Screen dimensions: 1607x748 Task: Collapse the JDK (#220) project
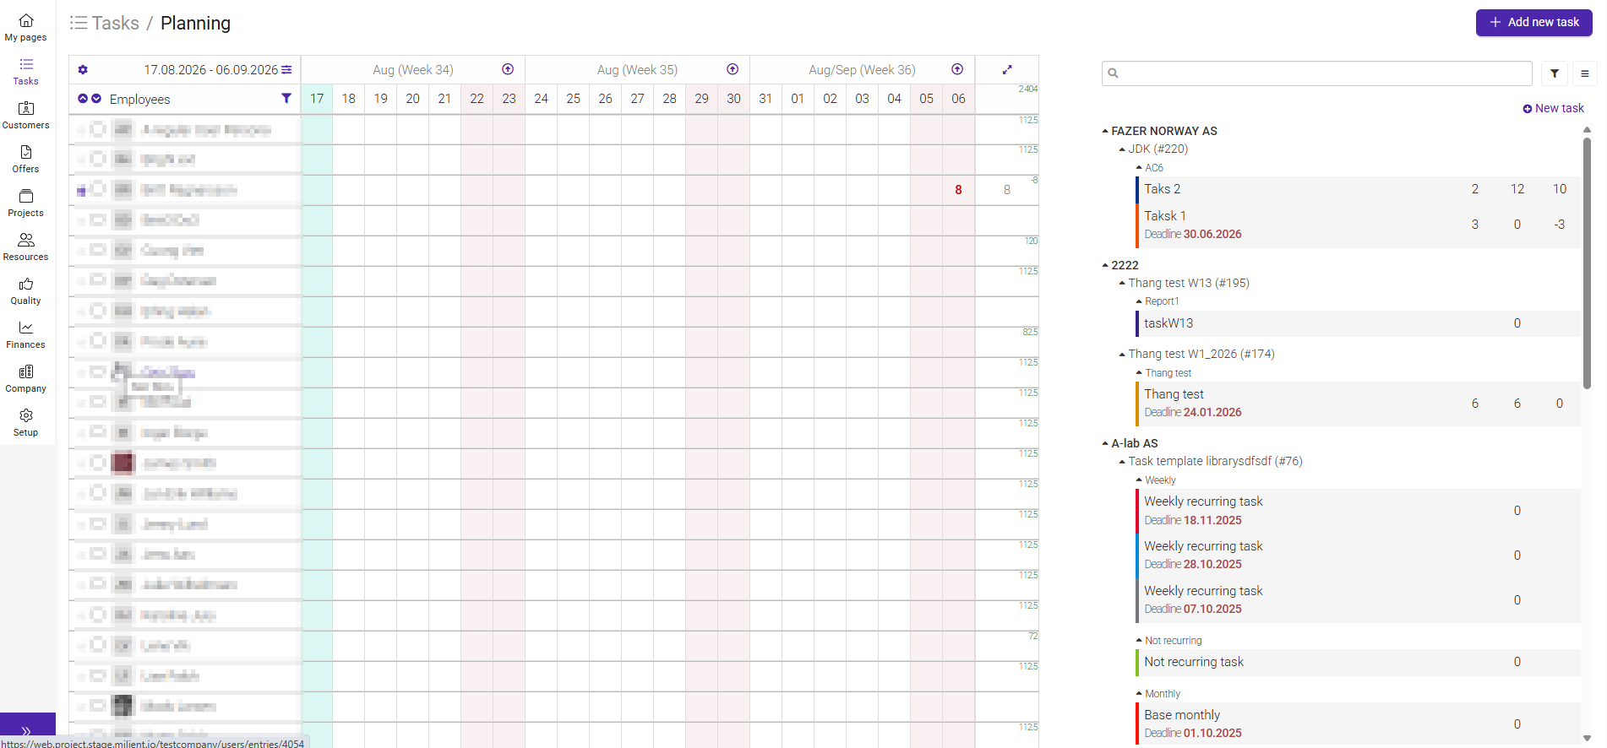[1122, 149]
